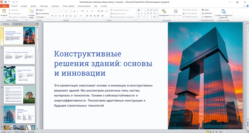Select the isosceles triangle shape
Viewport: 249px width, 133px height.
coord(139,13)
